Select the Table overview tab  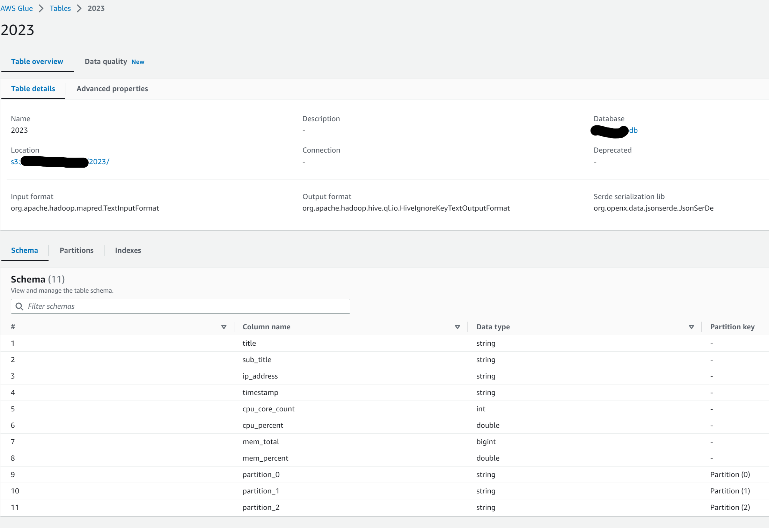(x=37, y=61)
